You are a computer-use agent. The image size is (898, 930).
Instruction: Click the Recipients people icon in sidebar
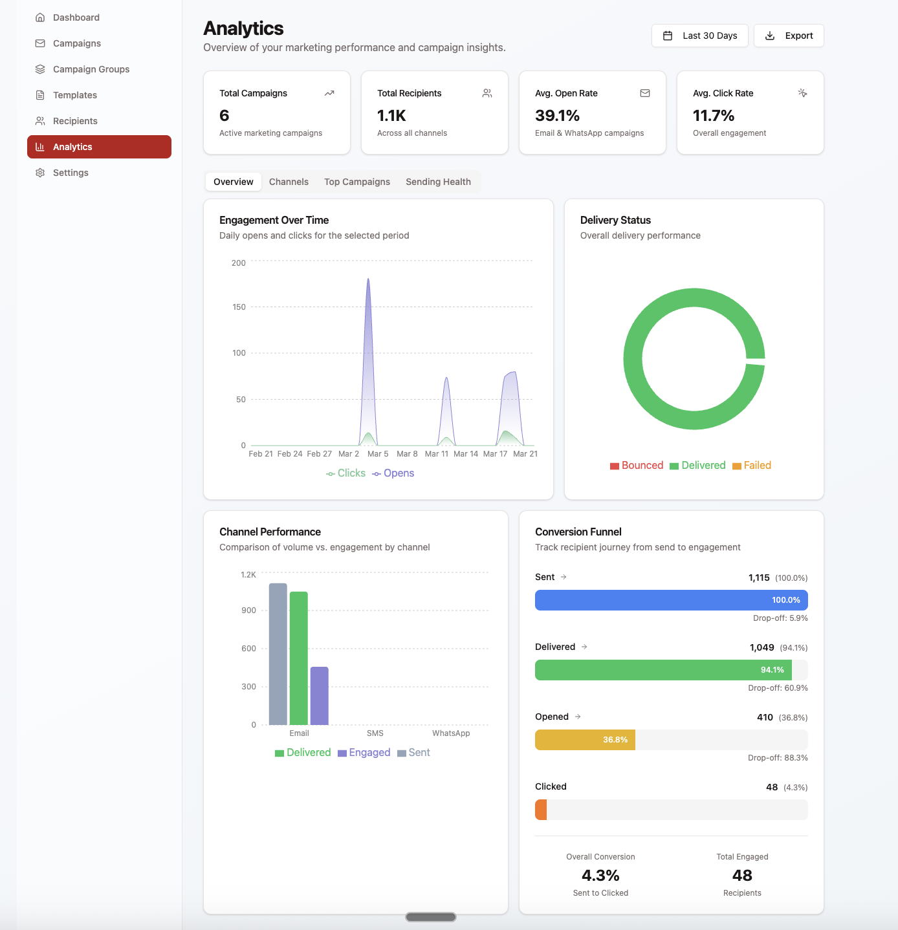pyautogui.click(x=40, y=121)
